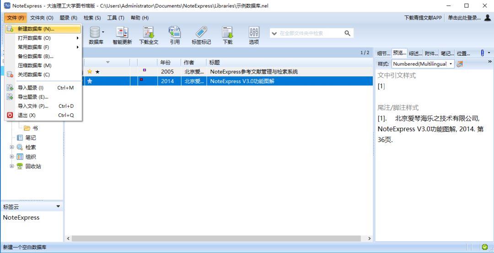
Task: Choose 导入文件 (P) from the menu
Action: (x=43, y=106)
